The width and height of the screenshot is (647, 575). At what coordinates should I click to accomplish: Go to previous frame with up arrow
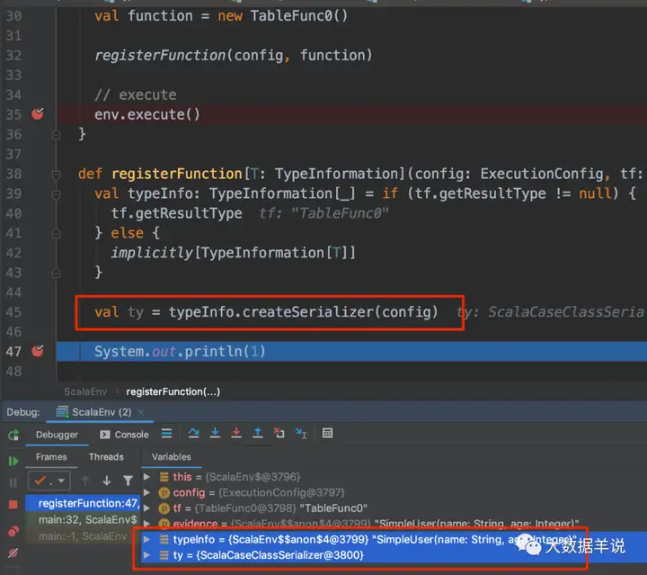(x=85, y=481)
